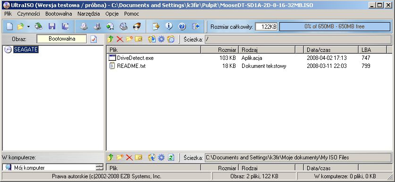The image size is (395, 182).
Task: Open an ISO with the Open folder icon
Action: (20, 26)
